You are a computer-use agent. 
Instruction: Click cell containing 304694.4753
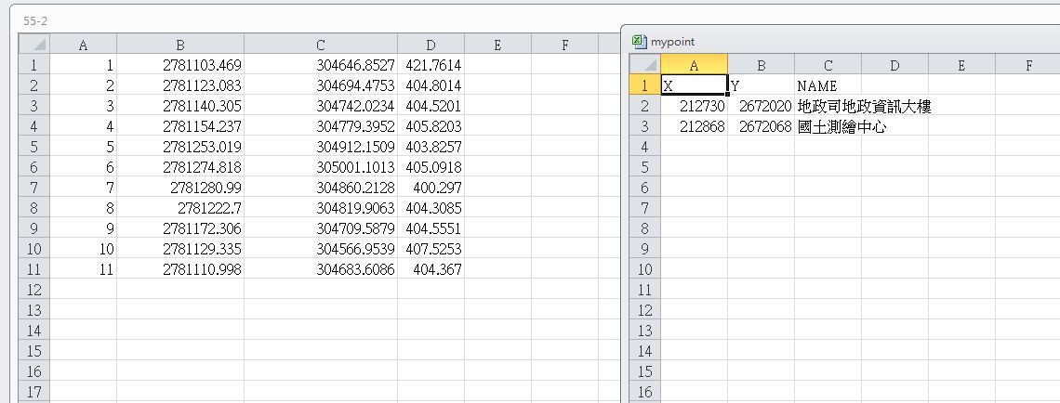pos(321,85)
